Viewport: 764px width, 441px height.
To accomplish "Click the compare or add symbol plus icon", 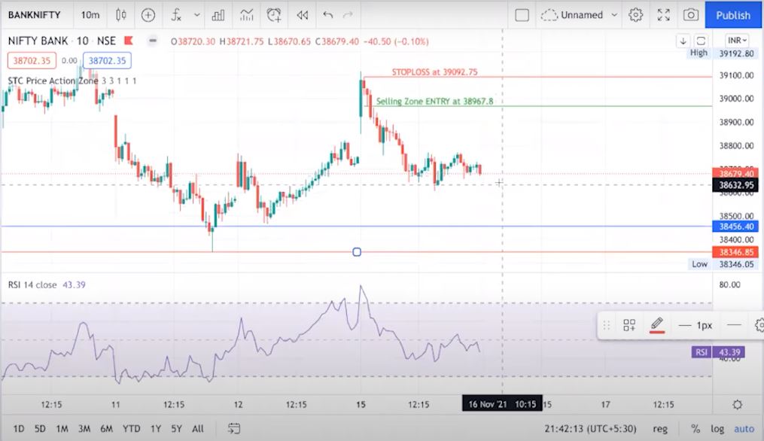I will (148, 14).
